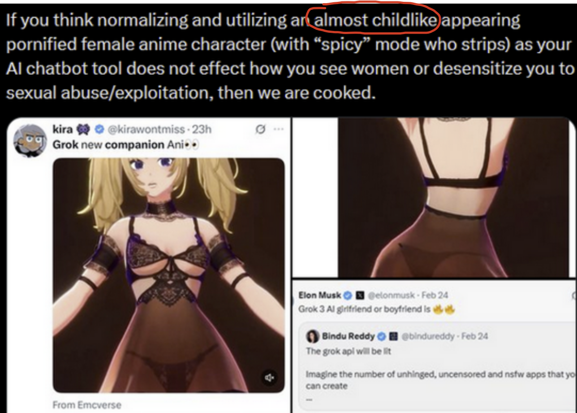577x413 pixels.
Task: Follow the 'From Emcverse' source link
Action: [87, 404]
